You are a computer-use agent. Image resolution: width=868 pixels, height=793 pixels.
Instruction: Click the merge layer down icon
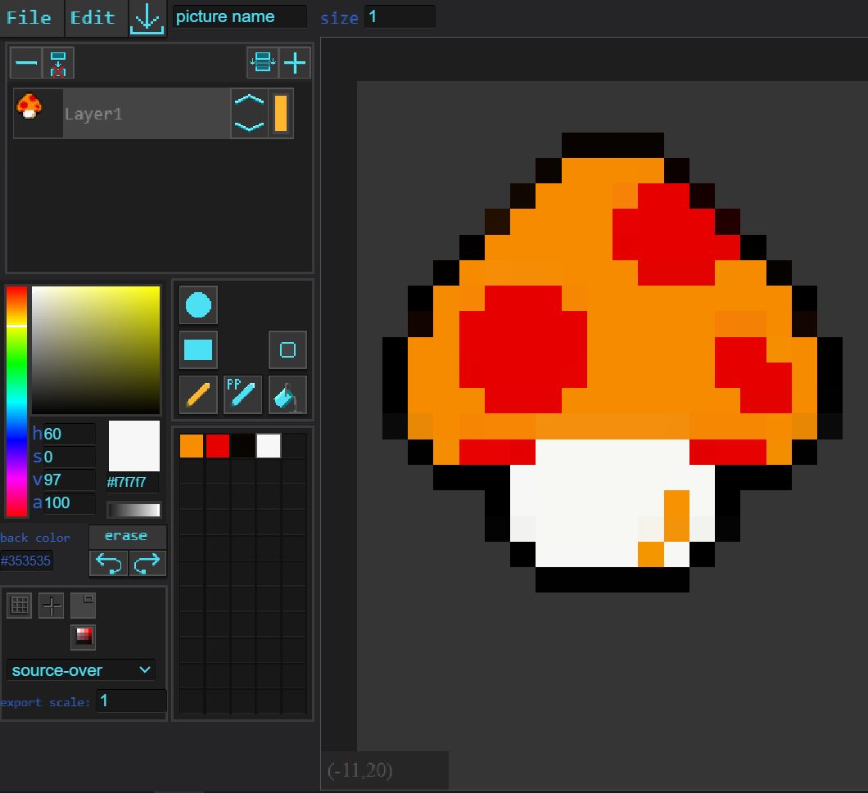58,62
